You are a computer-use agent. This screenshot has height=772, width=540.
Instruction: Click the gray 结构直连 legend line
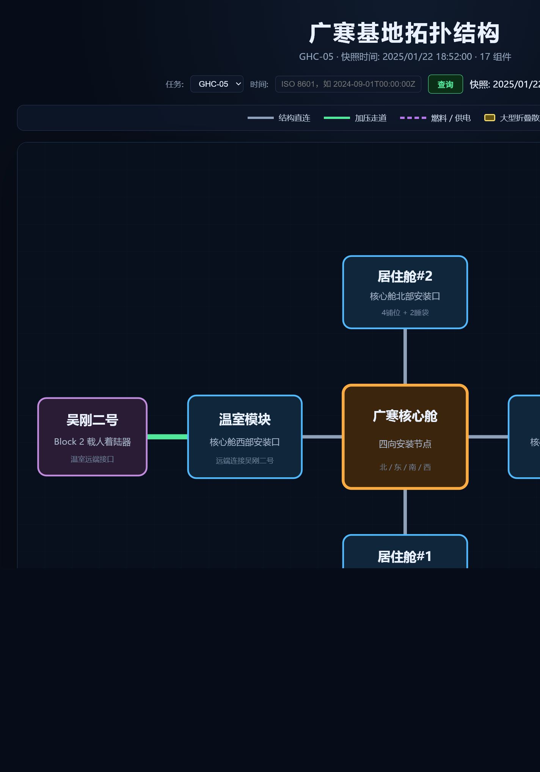261,118
